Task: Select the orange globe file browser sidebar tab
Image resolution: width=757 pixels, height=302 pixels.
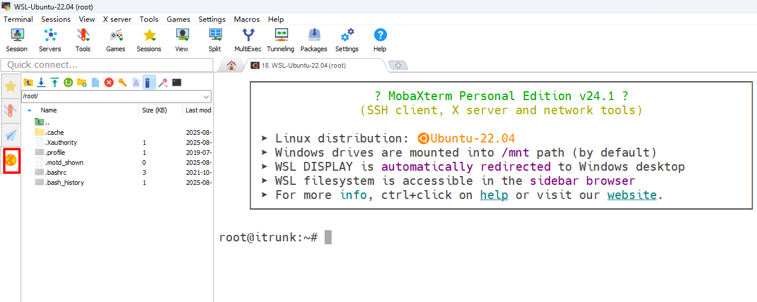Action: (x=12, y=161)
